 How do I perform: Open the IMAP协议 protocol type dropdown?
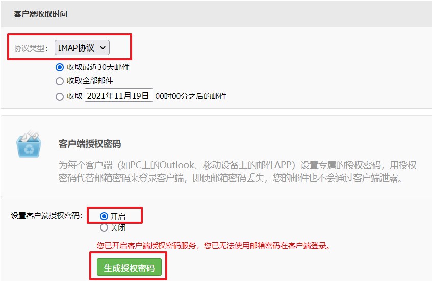82,47
